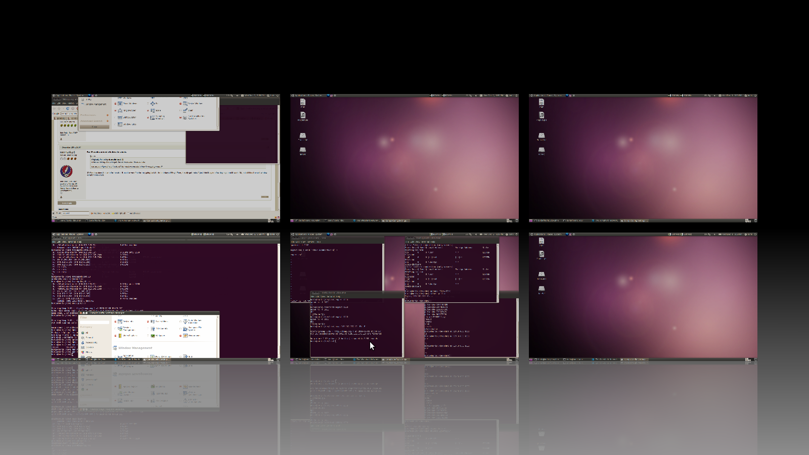This screenshot has width=809, height=455.
Task: Click the Close button in CompizConfig sidebar
Action: pos(95,127)
